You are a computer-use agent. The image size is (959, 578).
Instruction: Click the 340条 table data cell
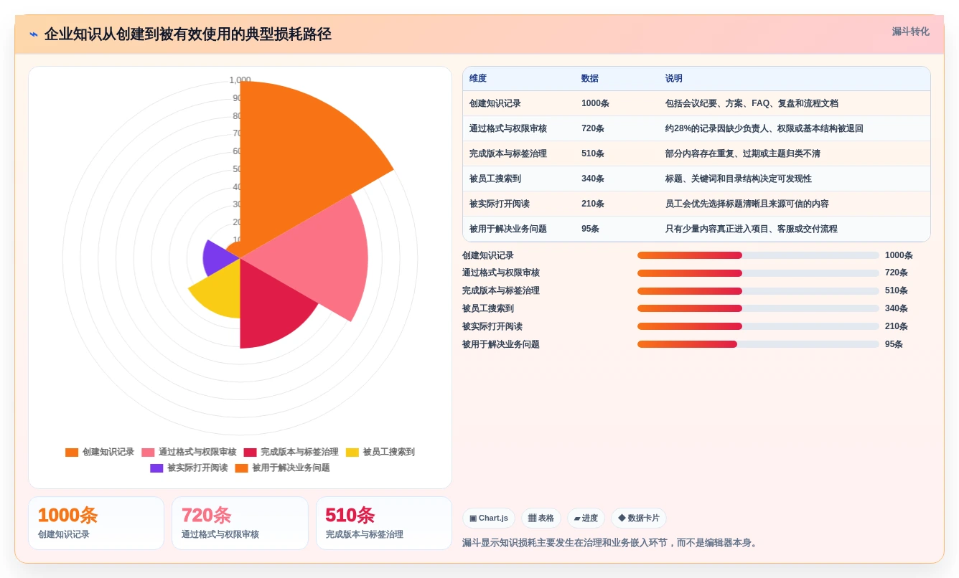[593, 179]
